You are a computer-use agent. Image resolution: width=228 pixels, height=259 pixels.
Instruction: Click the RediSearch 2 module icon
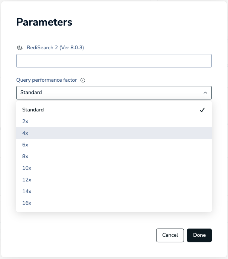[20, 48]
